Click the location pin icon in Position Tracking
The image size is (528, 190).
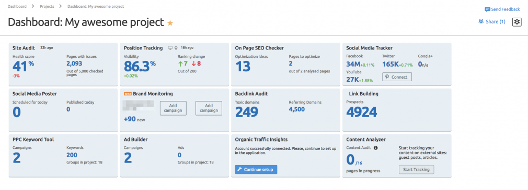pos(176,48)
